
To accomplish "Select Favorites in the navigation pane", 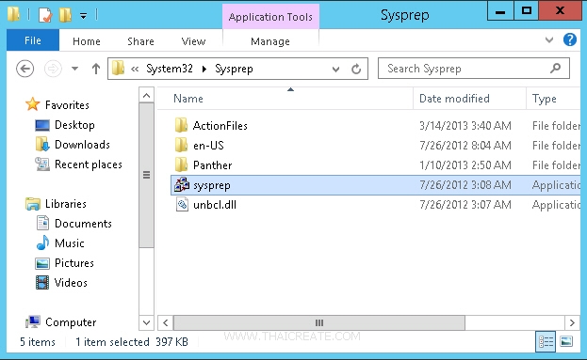I will (x=67, y=105).
